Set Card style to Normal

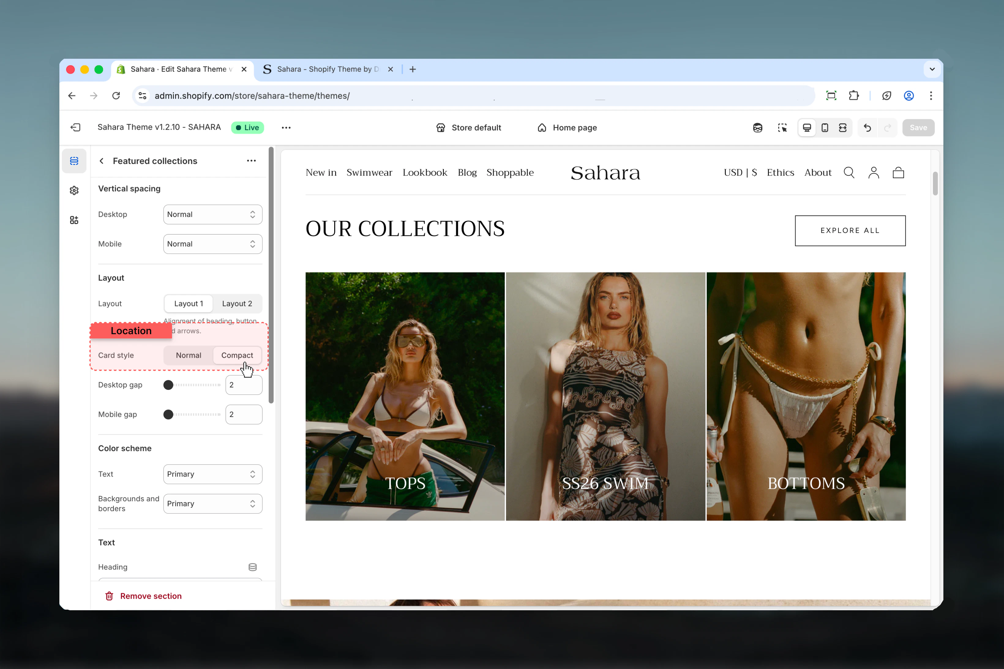189,355
